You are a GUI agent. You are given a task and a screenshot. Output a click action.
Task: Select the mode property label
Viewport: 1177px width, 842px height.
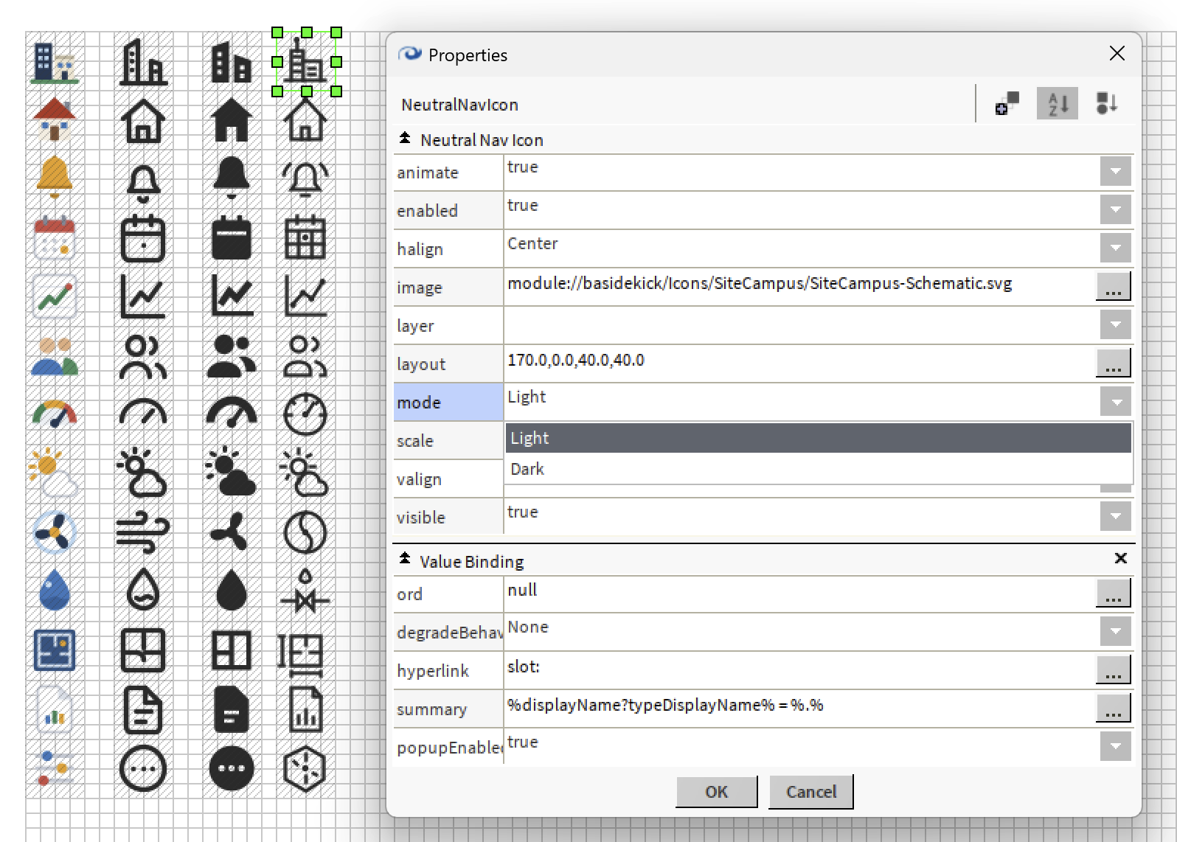[448, 402]
